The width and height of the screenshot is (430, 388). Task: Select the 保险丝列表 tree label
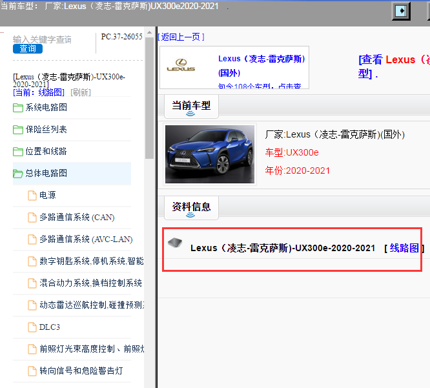tap(46, 129)
